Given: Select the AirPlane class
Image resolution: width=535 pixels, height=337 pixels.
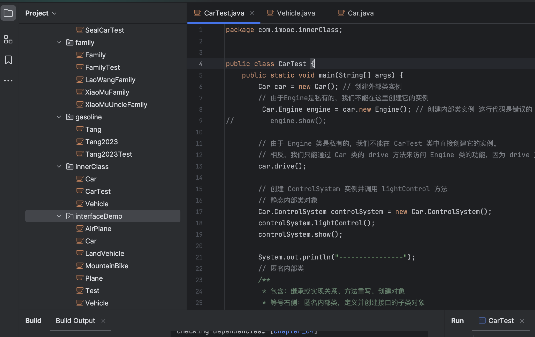Looking at the screenshot, I should (x=98, y=228).
